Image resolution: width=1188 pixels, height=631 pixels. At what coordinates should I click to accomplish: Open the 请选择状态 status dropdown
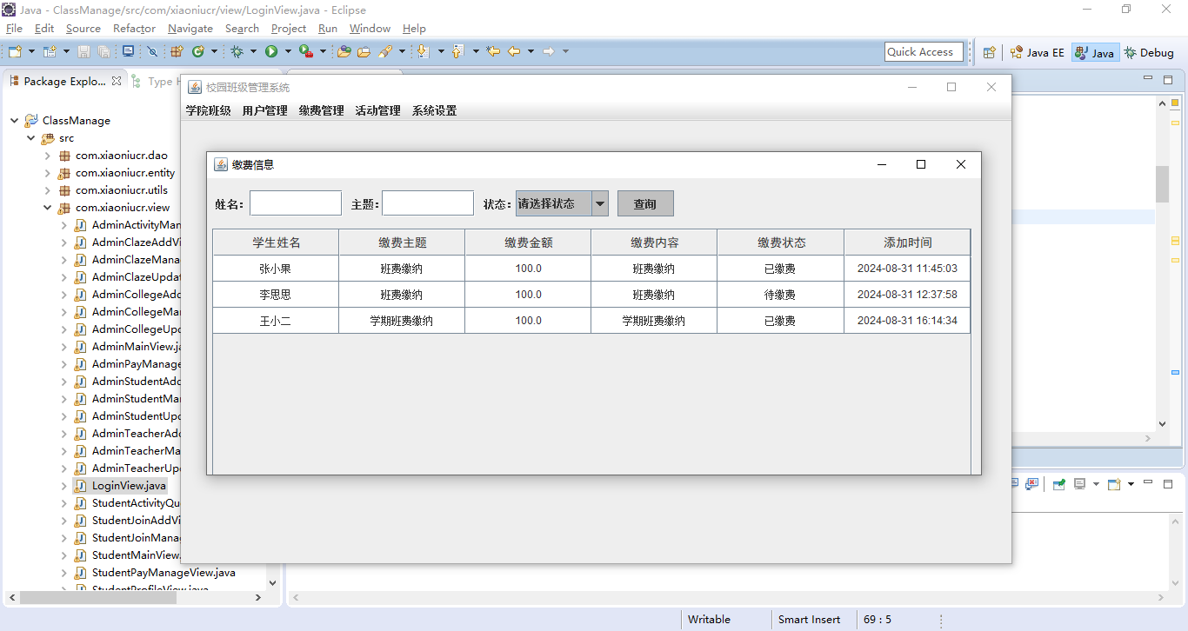tap(599, 203)
